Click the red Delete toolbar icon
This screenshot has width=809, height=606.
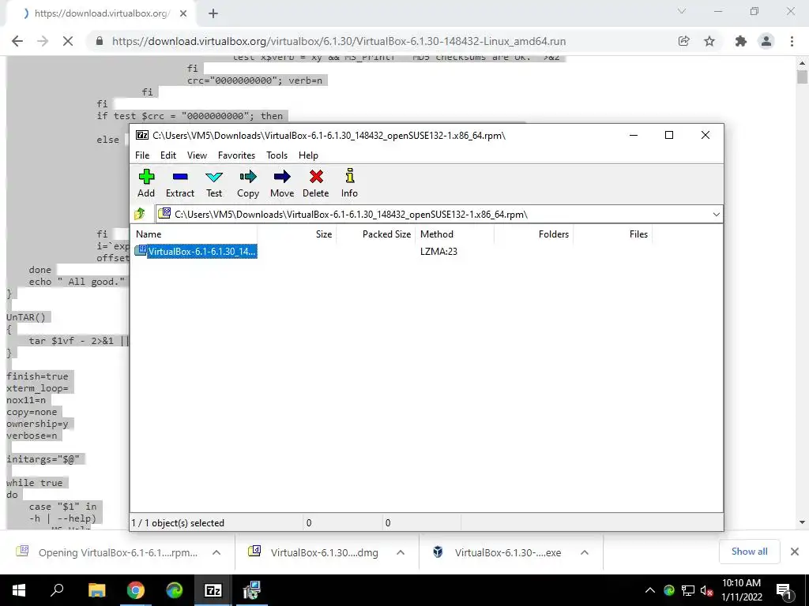[316, 183]
